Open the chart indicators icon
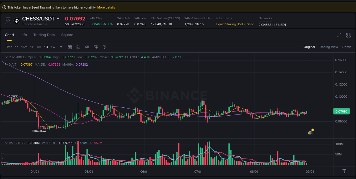356x179 pixels. (78, 47)
